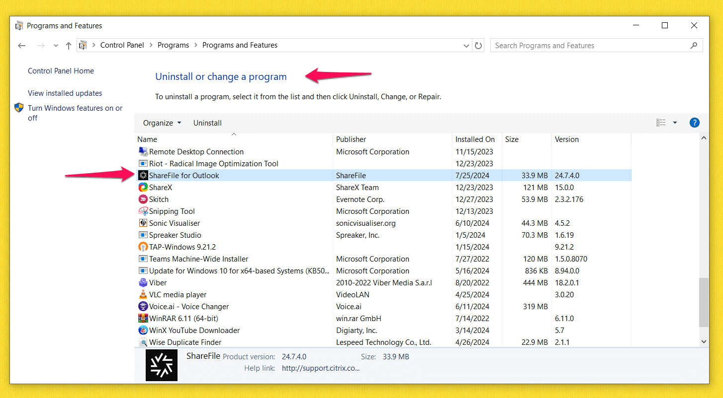Expand the chevron after Control Panel breadcrumb
723x398 pixels.
point(151,45)
